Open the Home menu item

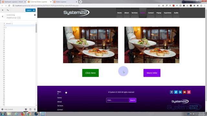[119, 13]
